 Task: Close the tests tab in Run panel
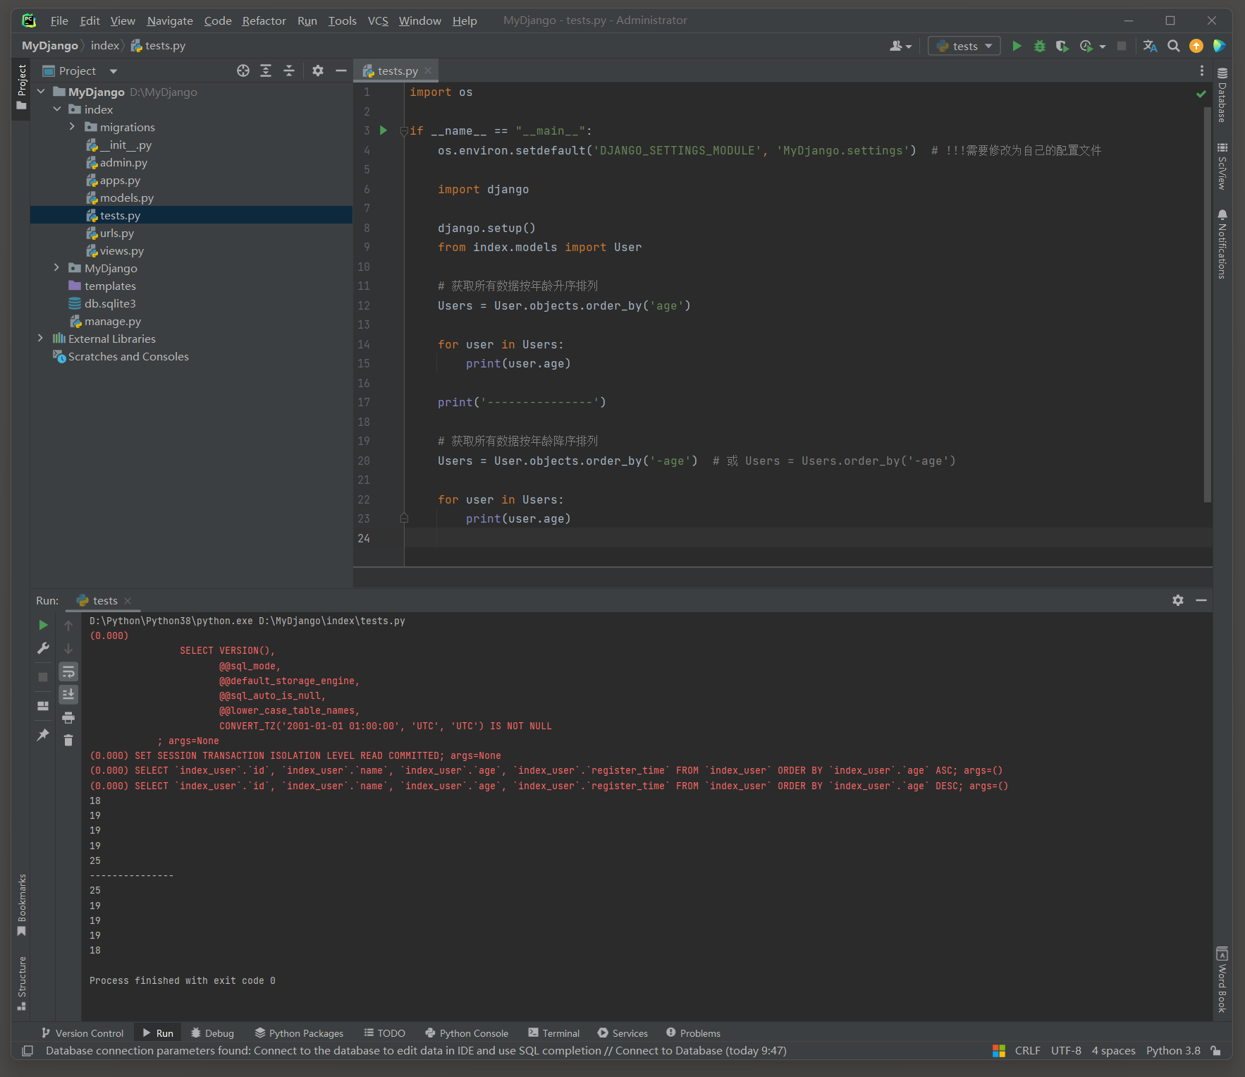(x=128, y=601)
